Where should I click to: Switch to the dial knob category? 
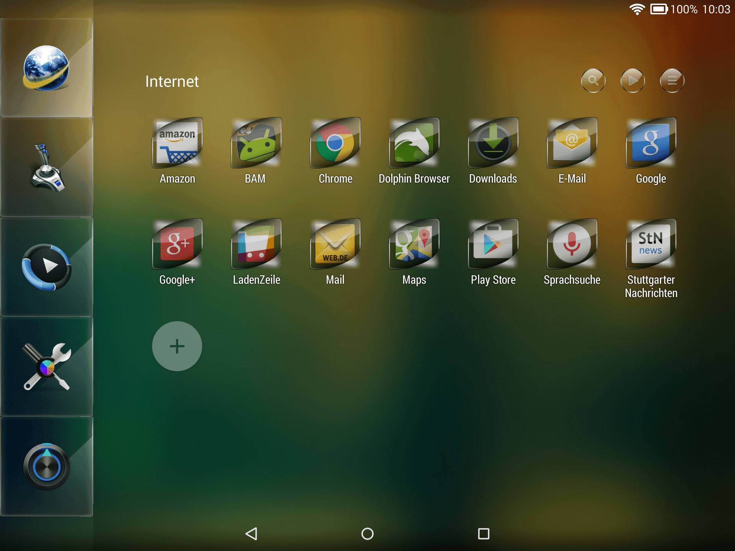tap(46, 466)
